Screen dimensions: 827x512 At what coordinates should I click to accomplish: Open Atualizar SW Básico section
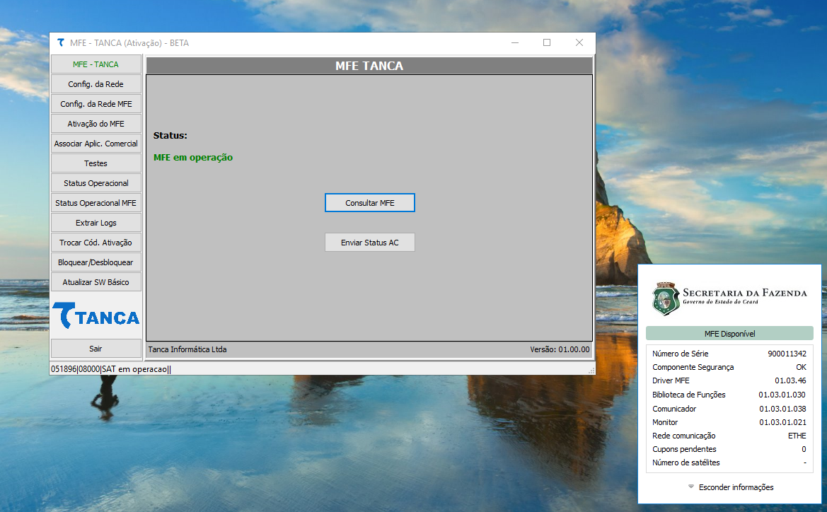(x=96, y=282)
